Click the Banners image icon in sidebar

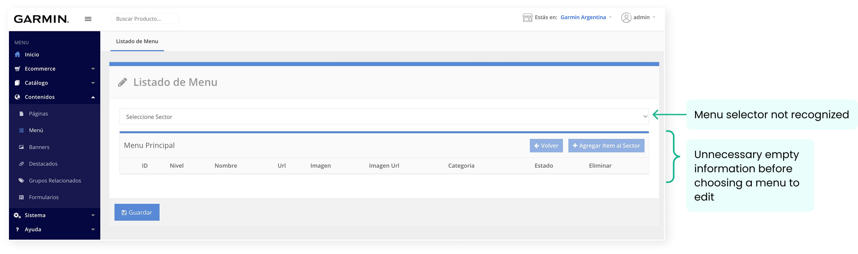(21, 147)
